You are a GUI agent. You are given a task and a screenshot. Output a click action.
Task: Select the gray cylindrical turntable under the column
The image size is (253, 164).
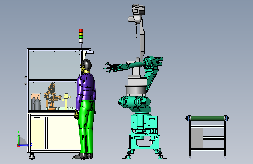[x=136, y=90]
